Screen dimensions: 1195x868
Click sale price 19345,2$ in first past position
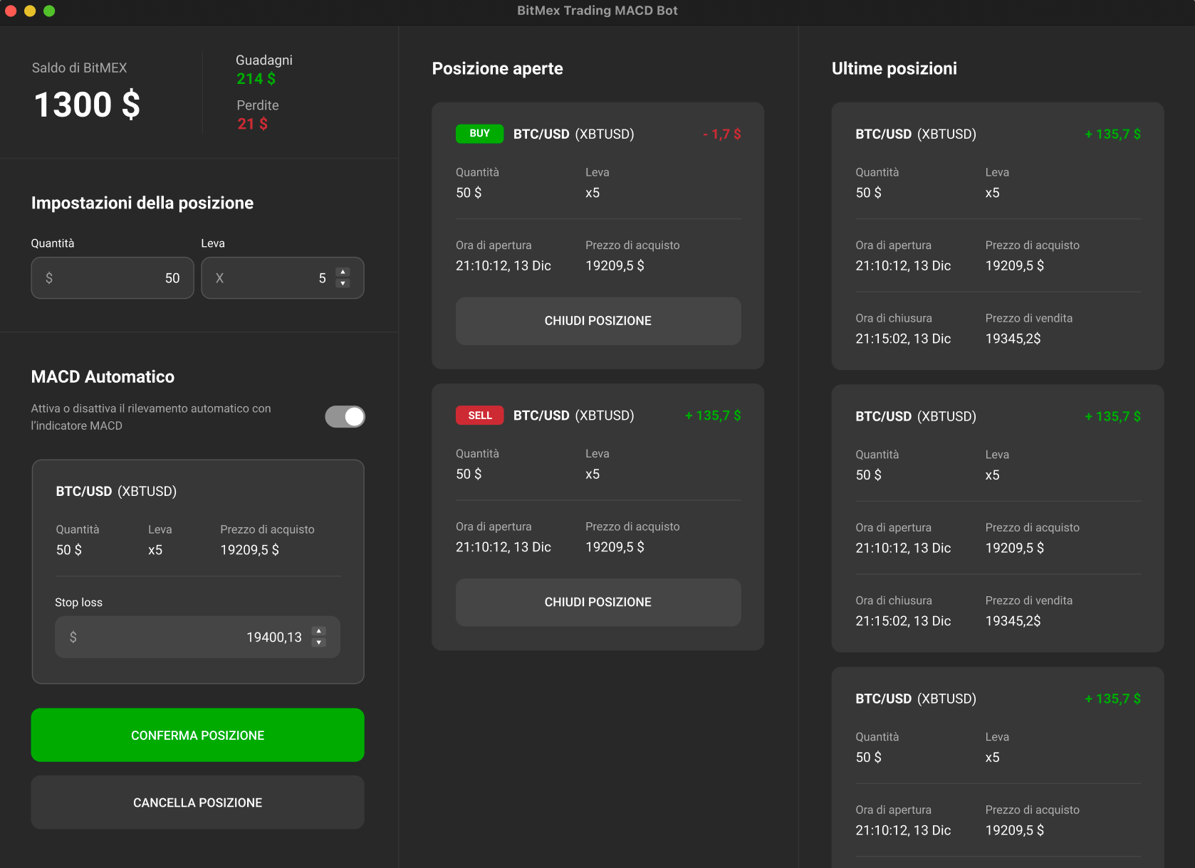(x=1013, y=339)
